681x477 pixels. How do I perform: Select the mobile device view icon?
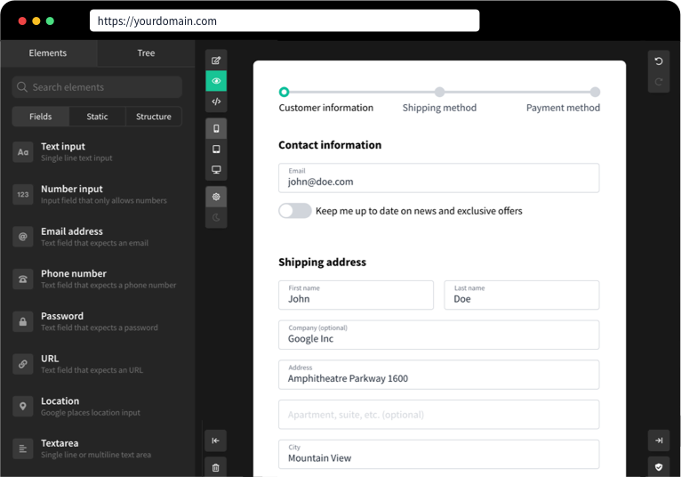216,129
